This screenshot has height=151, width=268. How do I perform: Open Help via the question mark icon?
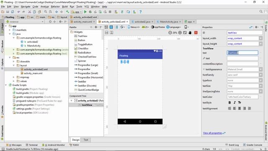pyautogui.click(x=140, y=12)
